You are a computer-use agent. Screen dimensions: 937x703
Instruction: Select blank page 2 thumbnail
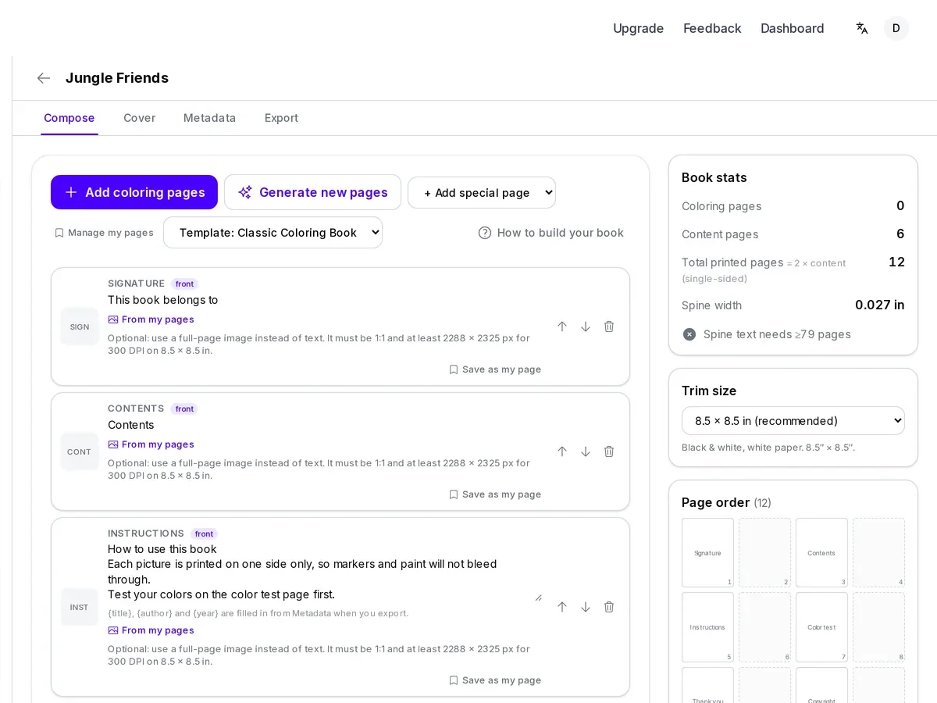[x=764, y=553]
